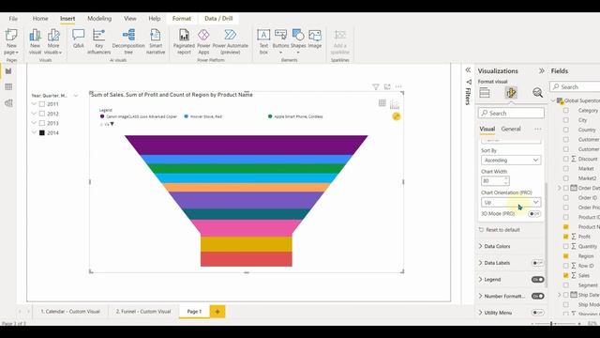Collapse the Visualizations pane

tap(542, 71)
